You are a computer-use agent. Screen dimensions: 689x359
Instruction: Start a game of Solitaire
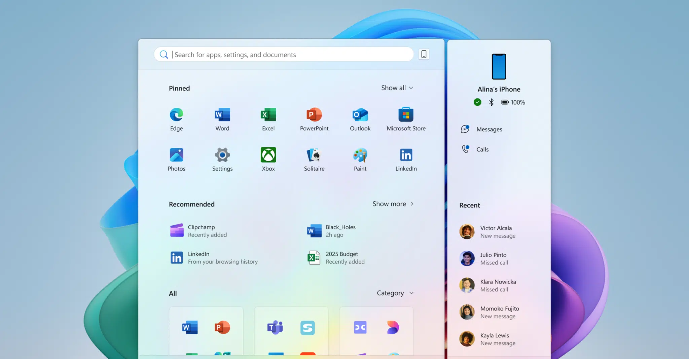click(314, 159)
